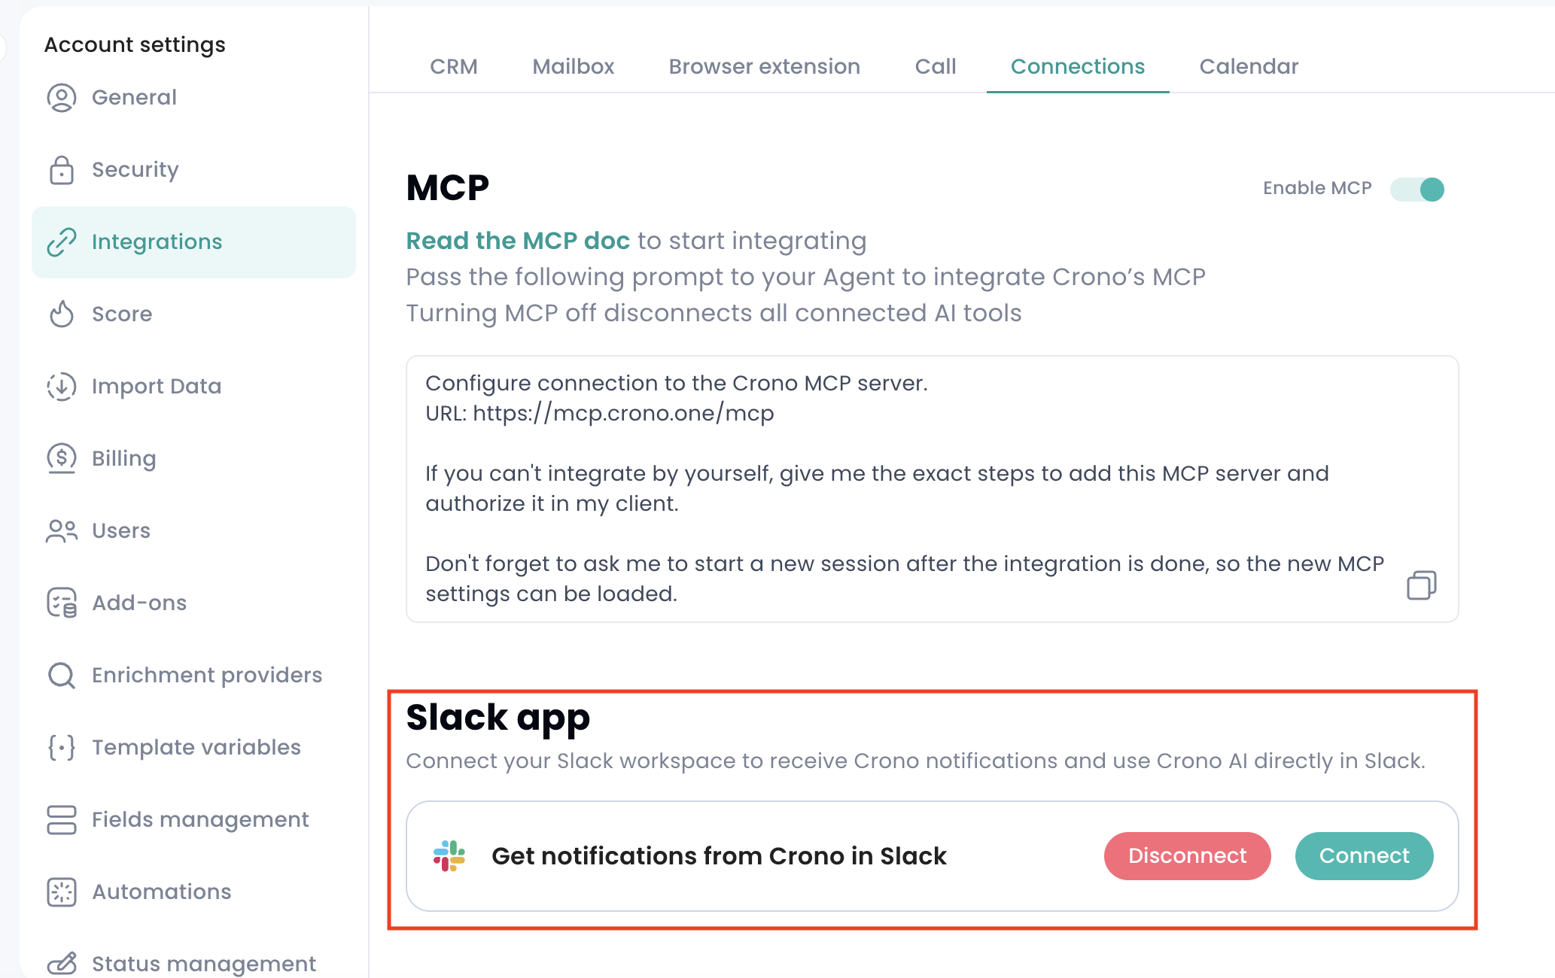Toggle the Enable MCP switch

tap(1417, 189)
